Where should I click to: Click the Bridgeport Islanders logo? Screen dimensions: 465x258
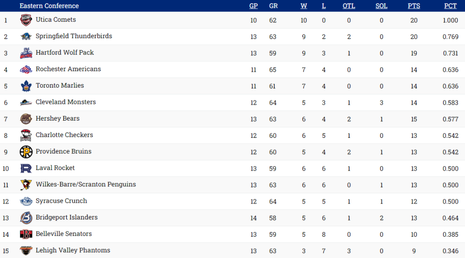[26, 218]
